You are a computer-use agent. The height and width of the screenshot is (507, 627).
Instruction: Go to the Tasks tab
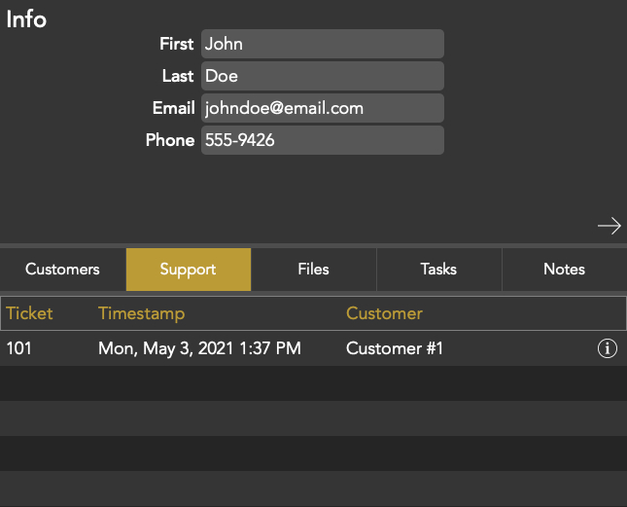438,270
